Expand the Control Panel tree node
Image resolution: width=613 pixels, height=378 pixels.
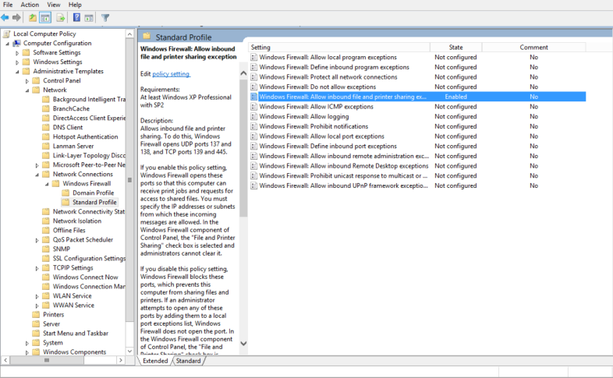[x=27, y=81]
